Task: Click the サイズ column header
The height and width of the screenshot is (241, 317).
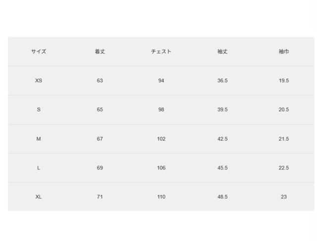Action: point(39,52)
